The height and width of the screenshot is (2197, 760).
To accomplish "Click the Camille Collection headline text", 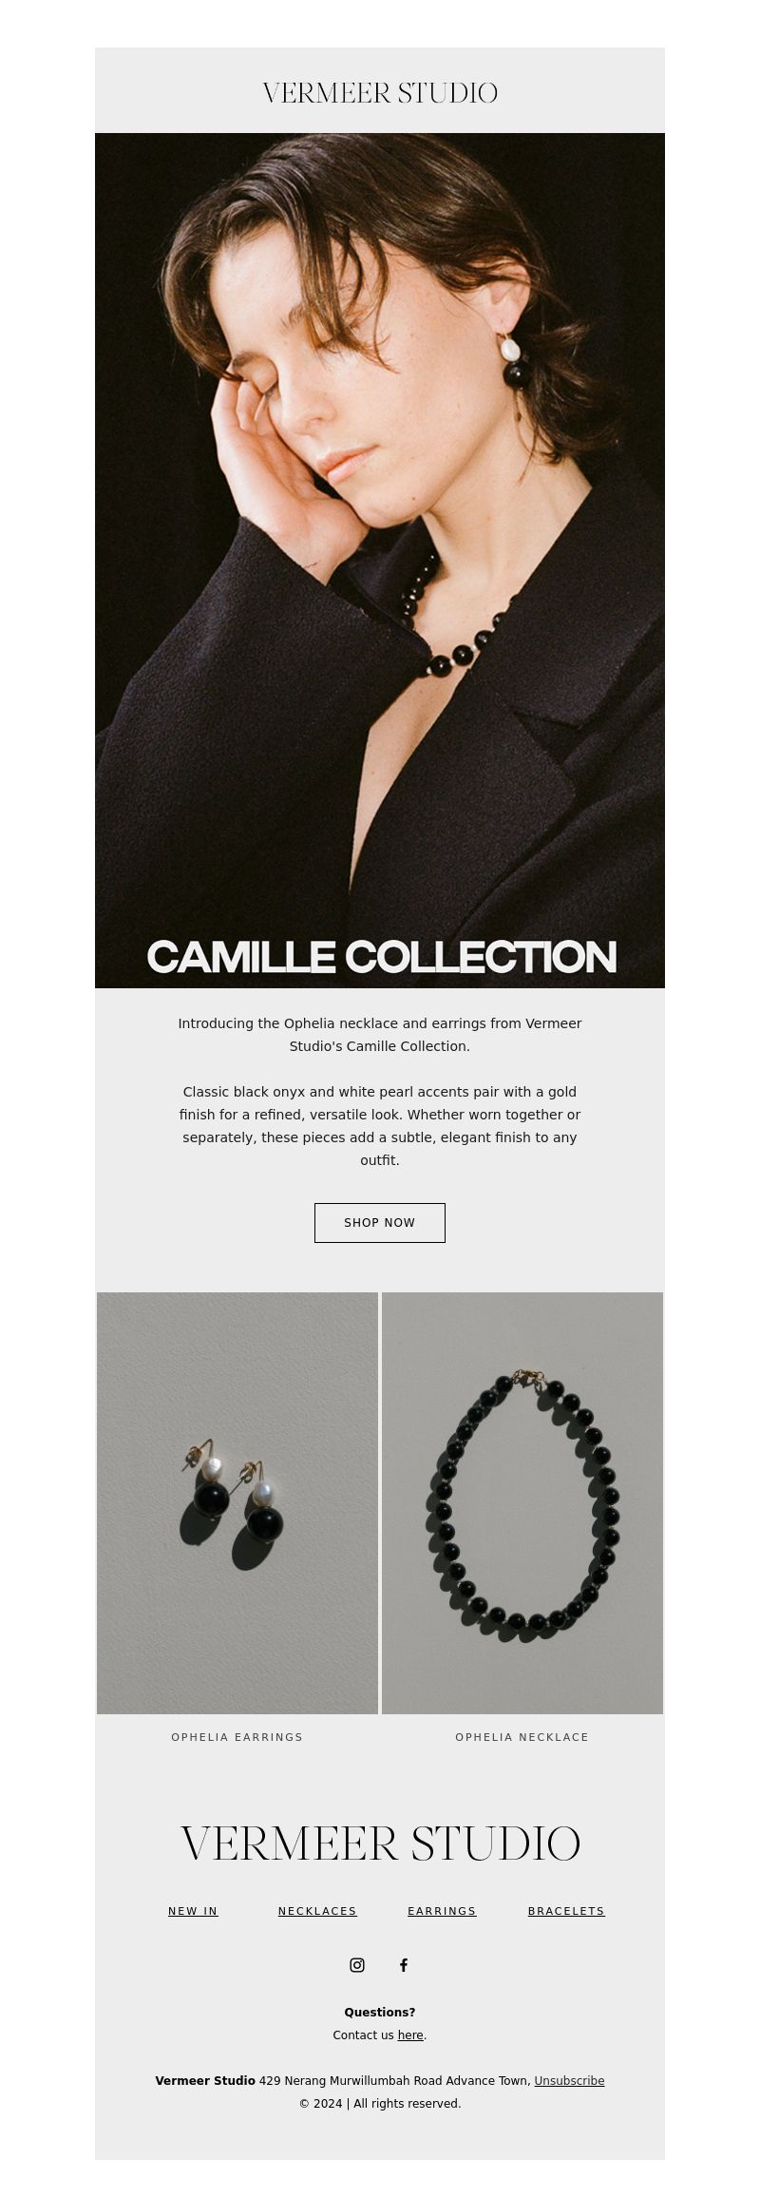I will click(x=382, y=957).
